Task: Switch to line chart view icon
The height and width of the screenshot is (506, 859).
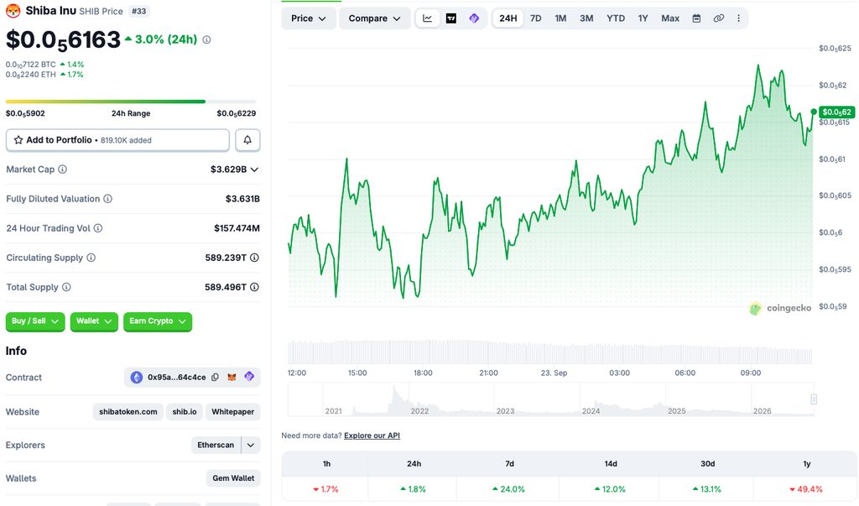Action: click(x=427, y=18)
